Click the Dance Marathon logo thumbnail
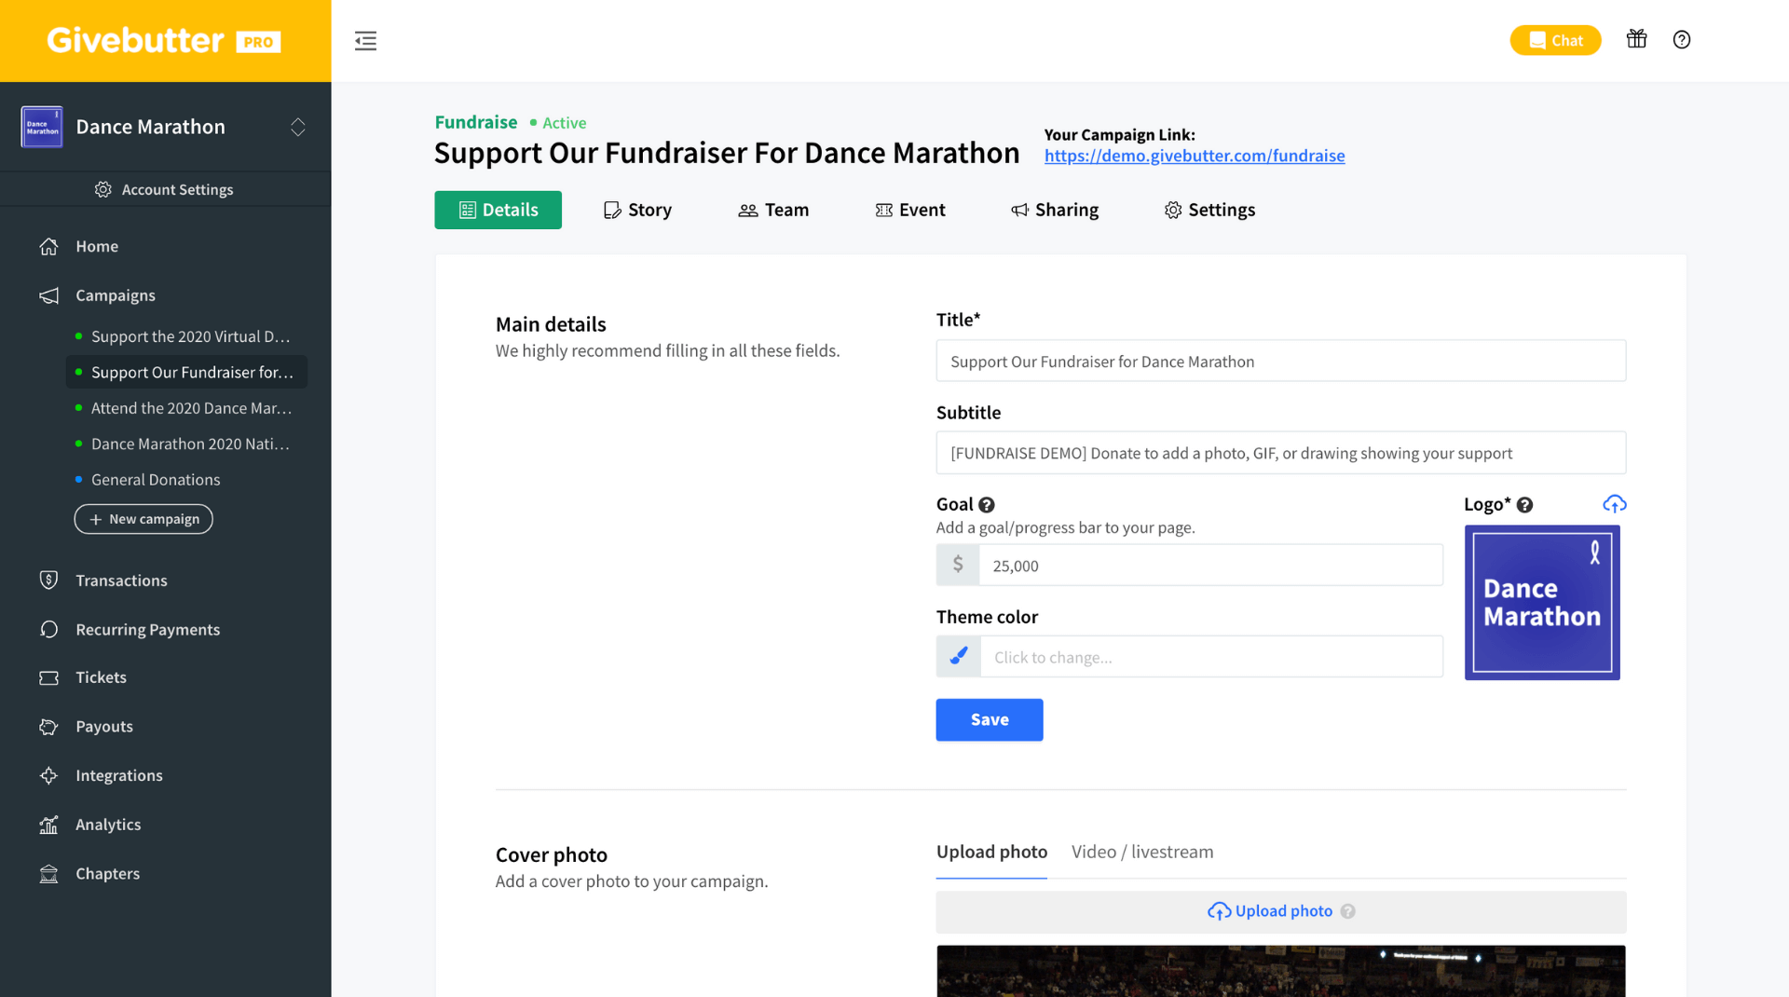This screenshot has height=997, width=1789. pyautogui.click(x=1542, y=603)
